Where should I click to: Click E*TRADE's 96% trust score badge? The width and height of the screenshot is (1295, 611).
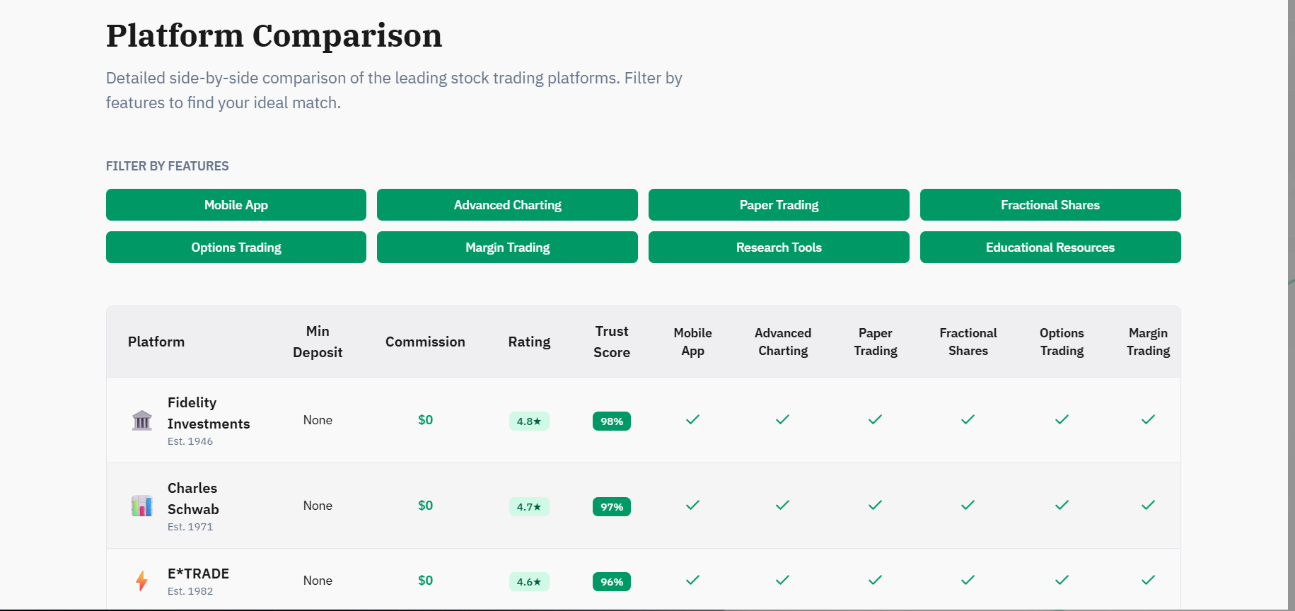pyautogui.click(x=612, y=581)
